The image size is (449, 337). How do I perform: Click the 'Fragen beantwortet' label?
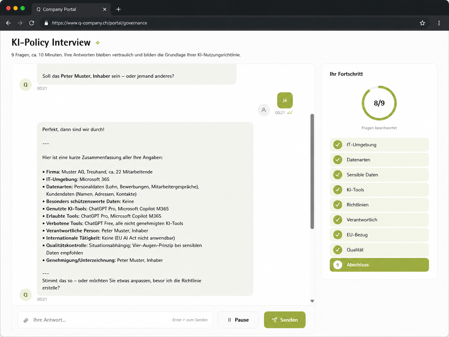[379, 128]
